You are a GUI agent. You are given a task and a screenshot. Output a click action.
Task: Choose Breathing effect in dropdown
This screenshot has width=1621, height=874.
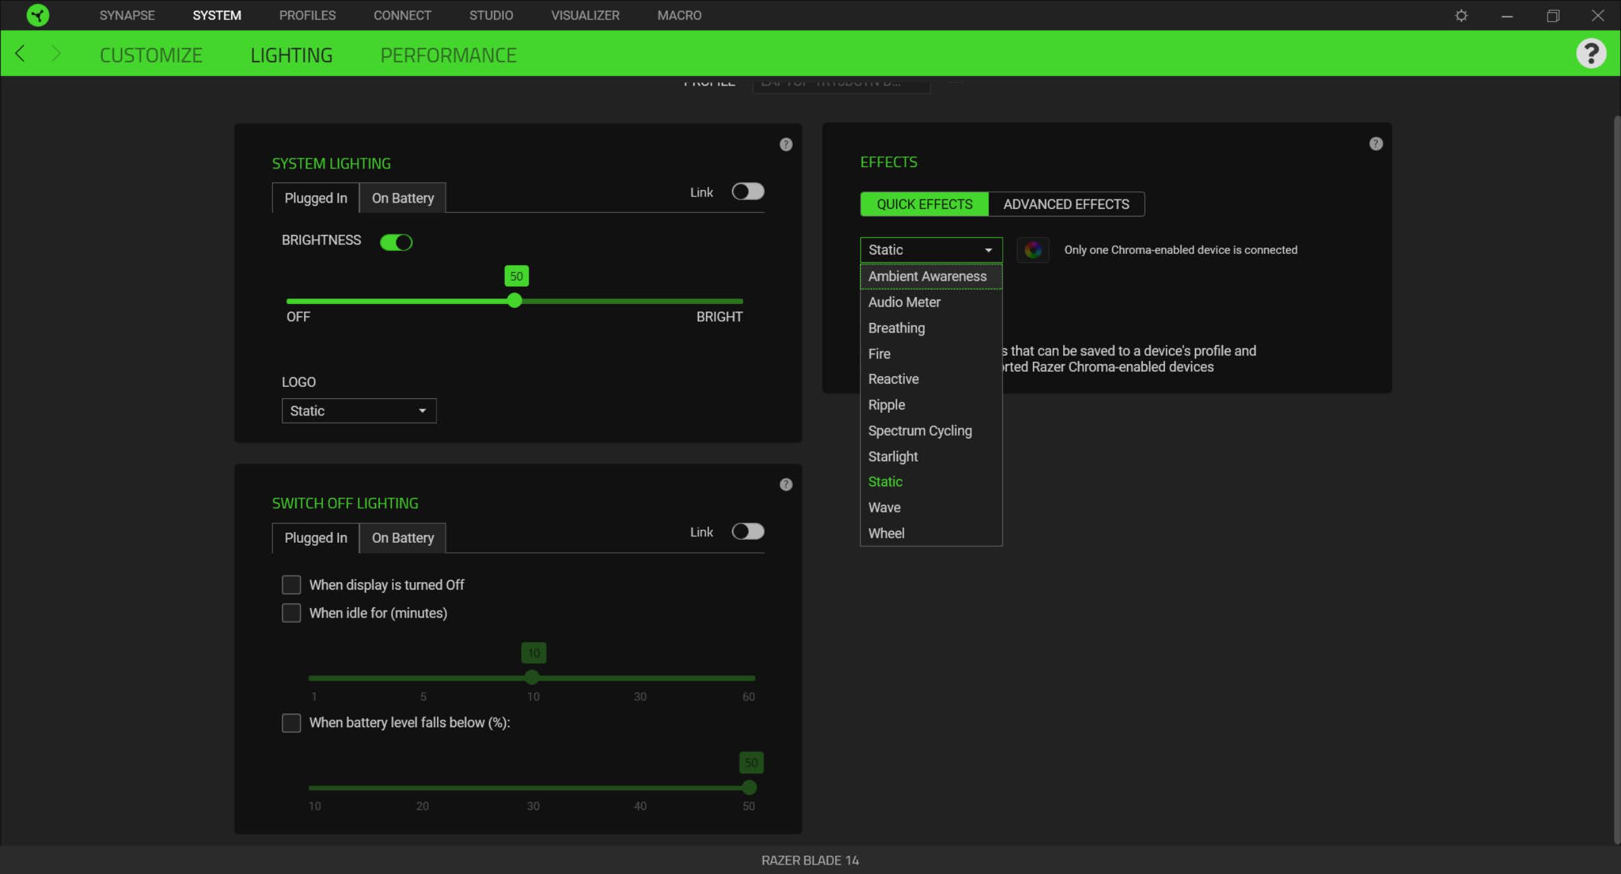tap(896, 328)
